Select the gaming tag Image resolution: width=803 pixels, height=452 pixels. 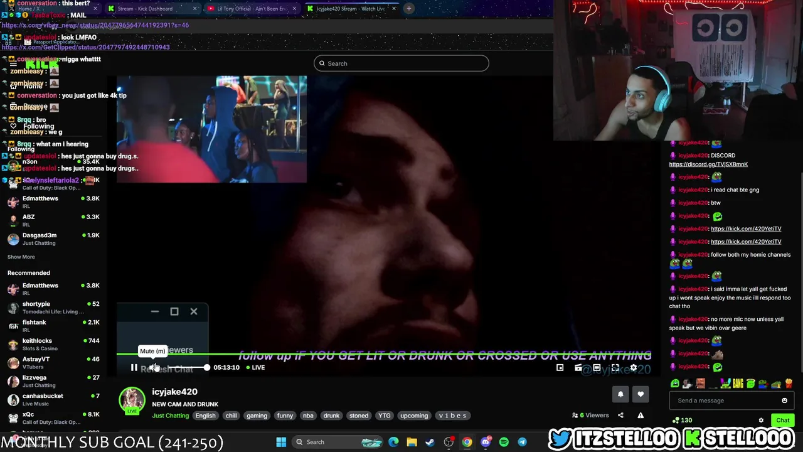tap(257, 416)
